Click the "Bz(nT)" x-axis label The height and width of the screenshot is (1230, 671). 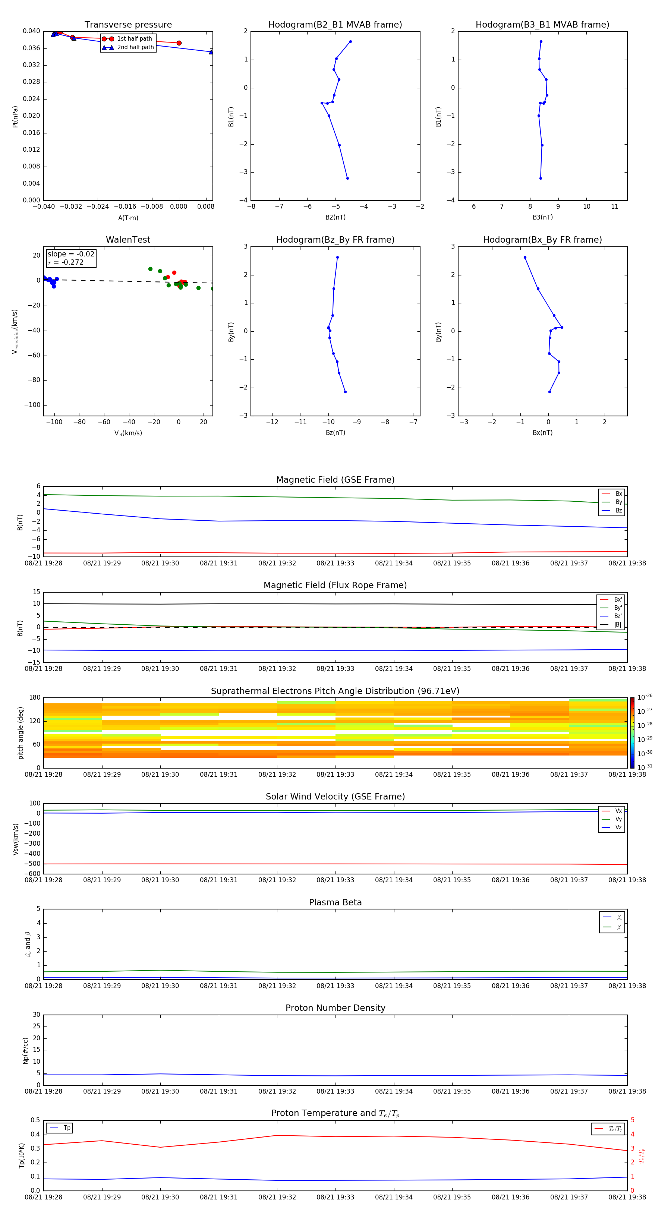(x=335, y=433)
